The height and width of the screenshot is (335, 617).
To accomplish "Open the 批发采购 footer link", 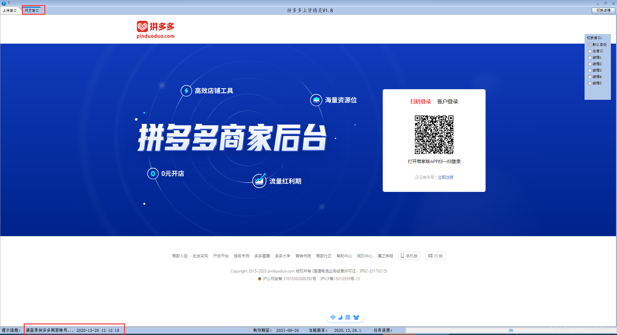I will tap(200, 256).
